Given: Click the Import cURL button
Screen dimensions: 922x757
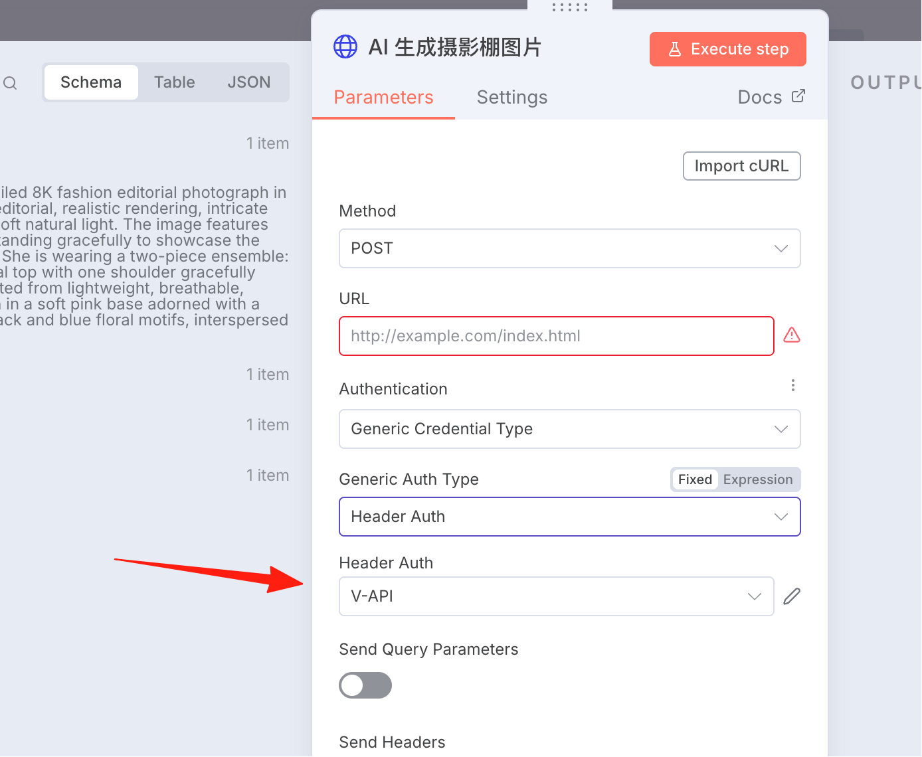Looking at the screenshot, I should [742, 166].
